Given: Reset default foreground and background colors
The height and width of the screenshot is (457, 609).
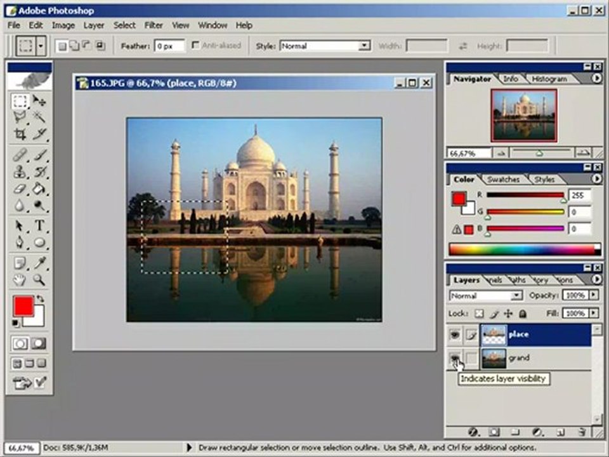Looking at the screenshot, I should (x=15, y=323).
